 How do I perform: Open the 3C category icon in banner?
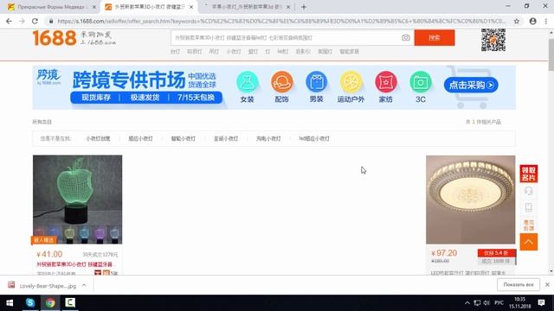coord(421,82)
